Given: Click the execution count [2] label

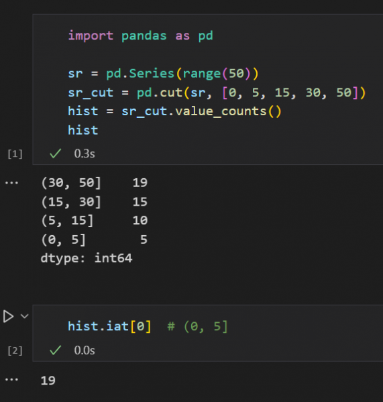Looking at the screenshot, I should 15,350.
